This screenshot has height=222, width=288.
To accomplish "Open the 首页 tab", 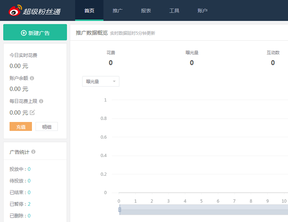I will point(89,11).
